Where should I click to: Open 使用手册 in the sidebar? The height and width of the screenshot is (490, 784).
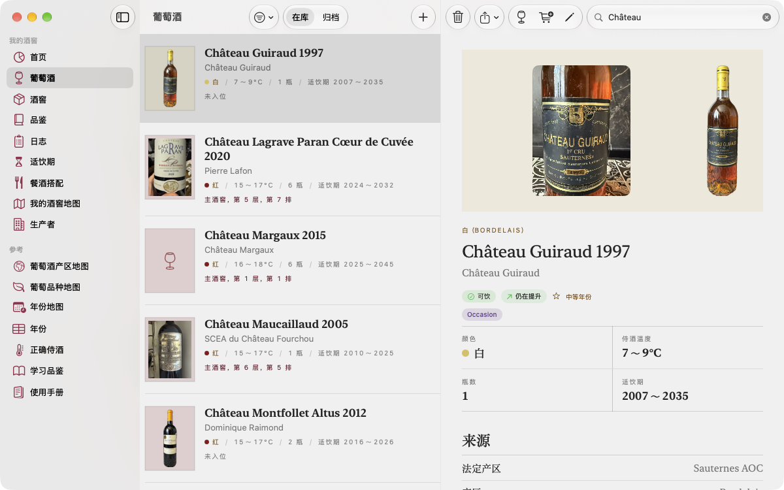pos(70,393)
